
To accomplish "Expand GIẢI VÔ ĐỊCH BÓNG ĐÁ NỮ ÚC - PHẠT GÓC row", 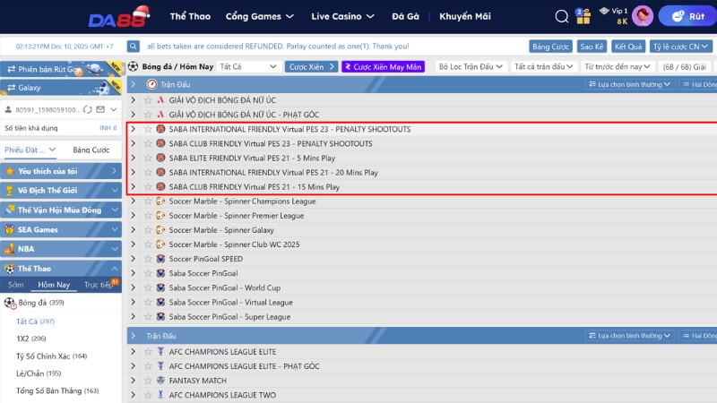I will point(133,115).
